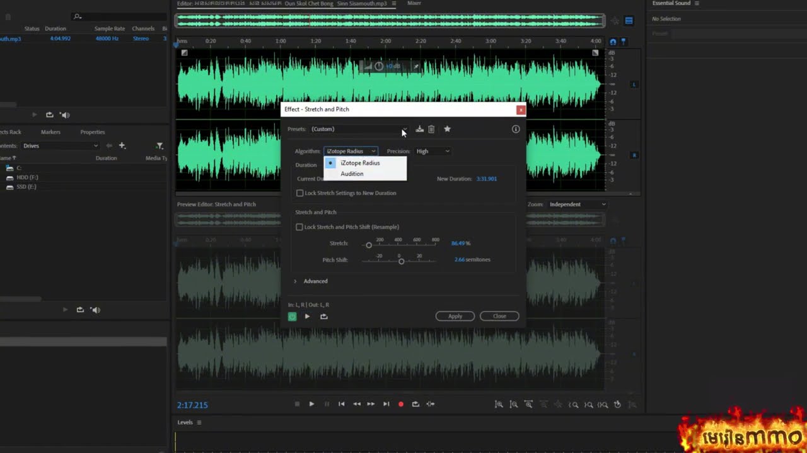Open the effect info icon in dialog
This screenshot has width=807, height=453.
516,129
